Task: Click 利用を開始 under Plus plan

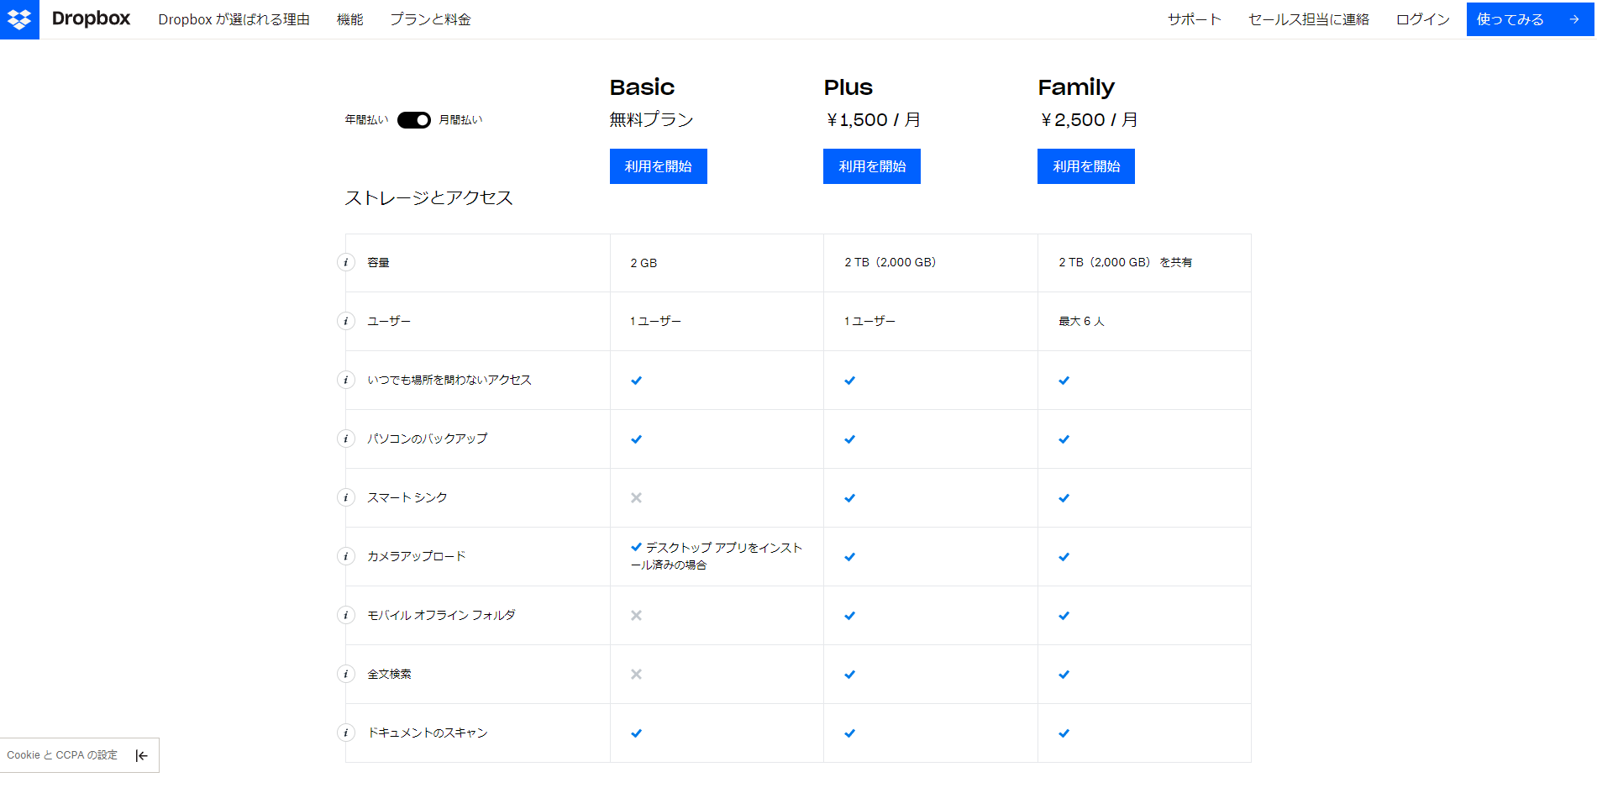Action: [x=871, y=166]
